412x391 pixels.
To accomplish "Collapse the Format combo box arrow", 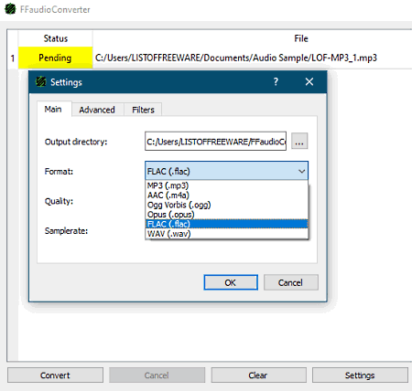I will (301, 171).
